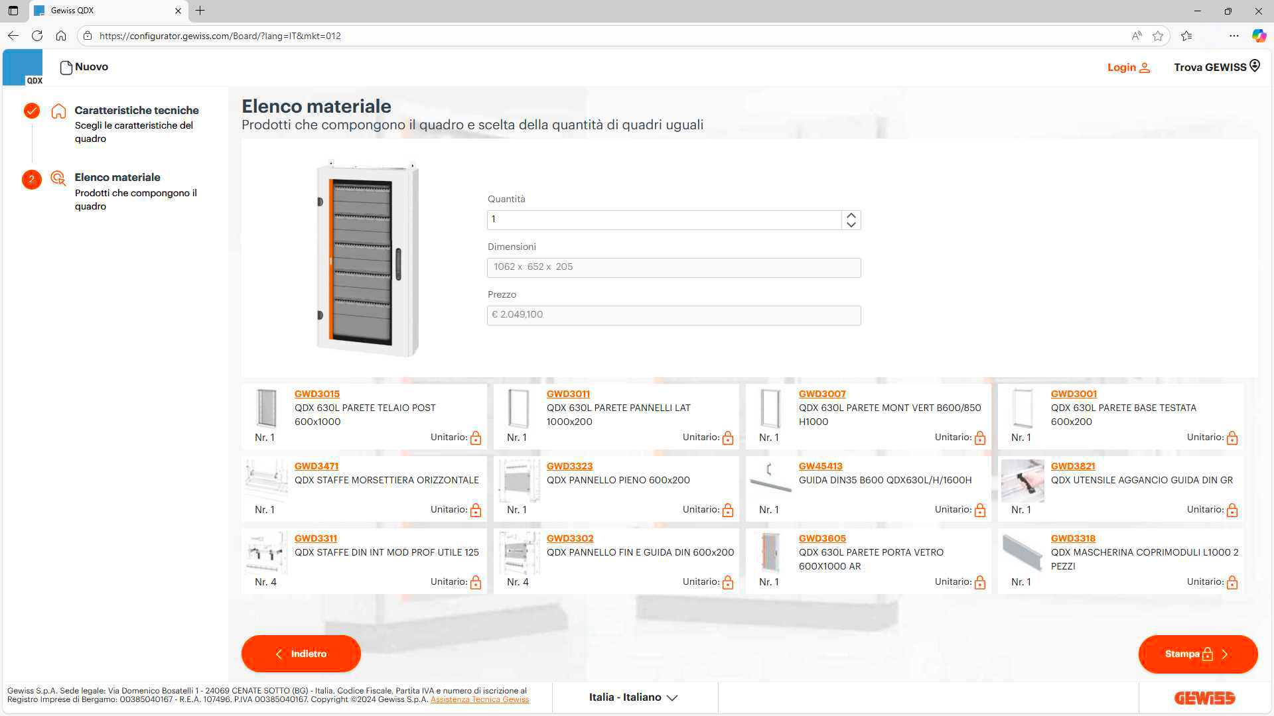Decrease quantity with the down arrow

[851, 225]
